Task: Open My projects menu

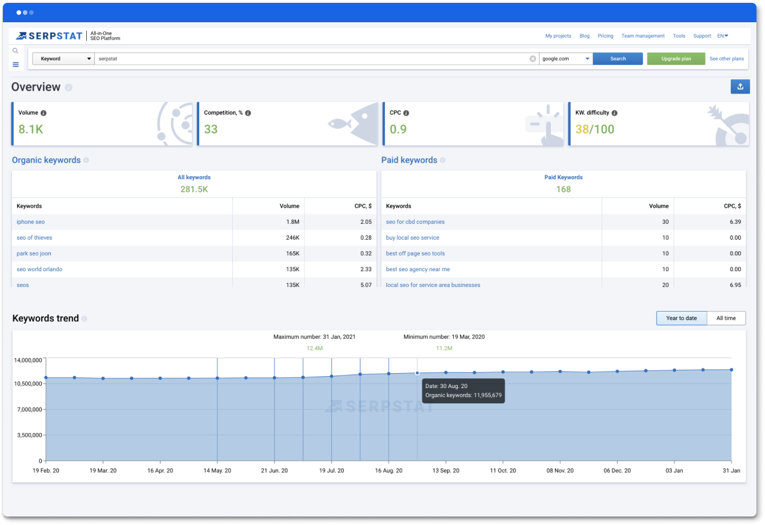Action: pyautogui.click(x=558, y=36)
